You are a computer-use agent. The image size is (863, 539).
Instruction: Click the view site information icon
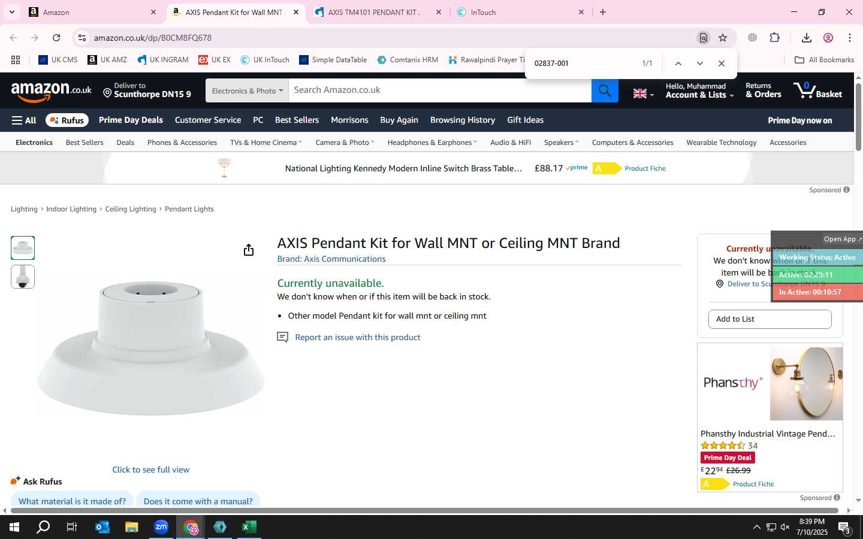coord(82,38)
